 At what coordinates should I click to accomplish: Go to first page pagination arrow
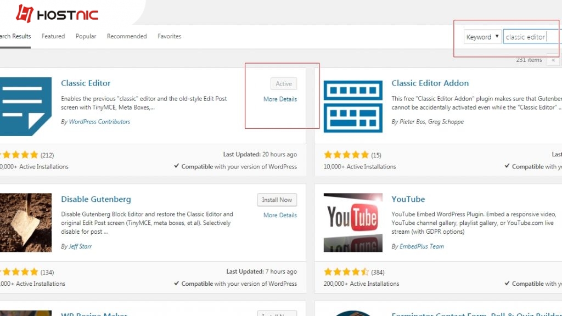(x=553, y=60)
